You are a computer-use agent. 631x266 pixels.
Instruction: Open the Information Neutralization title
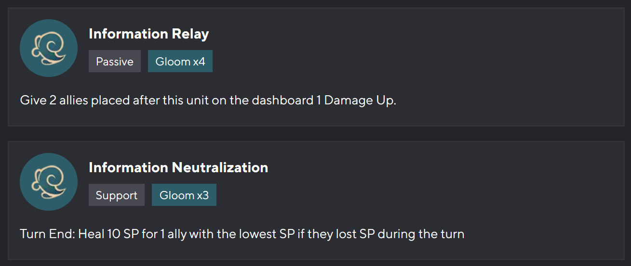tap(178, 168)
